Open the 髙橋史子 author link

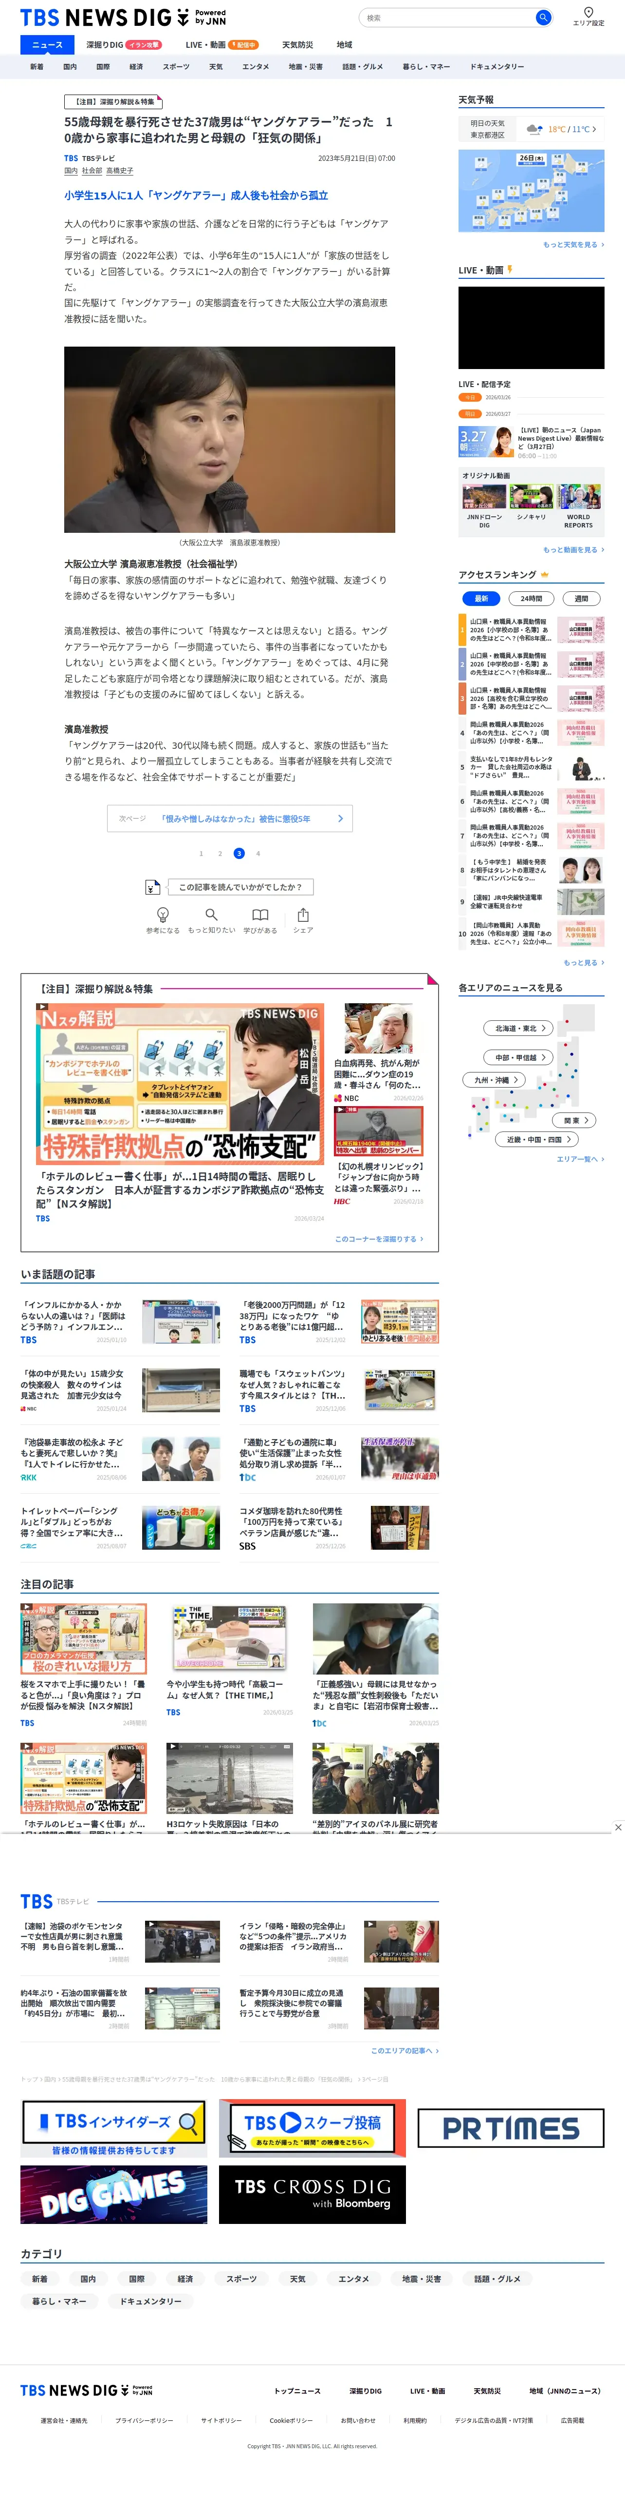pos(120,171)
